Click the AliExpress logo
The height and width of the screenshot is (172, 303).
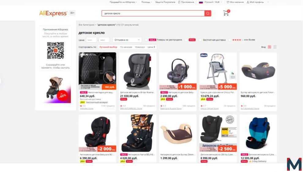click(x=53, y=13)
